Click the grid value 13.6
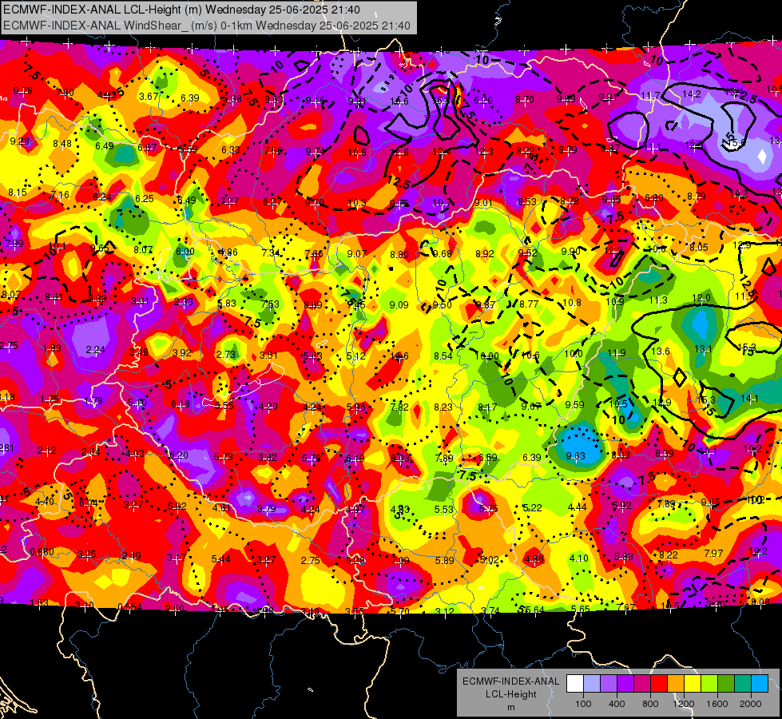782x719 pixels. pyautogui.click(x=660, y=351)
